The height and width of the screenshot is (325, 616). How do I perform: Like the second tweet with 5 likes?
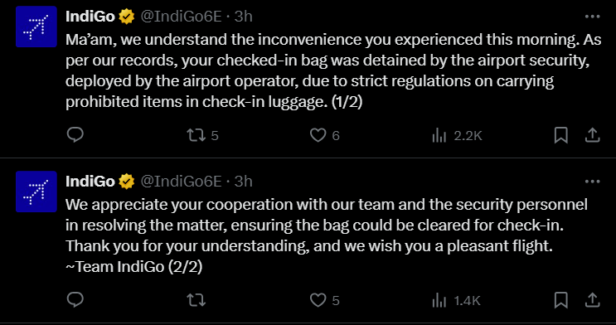(x=325, y=301)
